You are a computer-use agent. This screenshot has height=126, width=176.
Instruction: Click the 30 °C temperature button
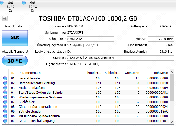[x=15, y=61]
